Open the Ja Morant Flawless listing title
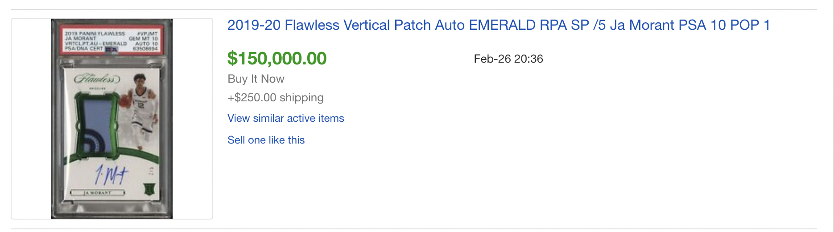 tap(499, 25)
